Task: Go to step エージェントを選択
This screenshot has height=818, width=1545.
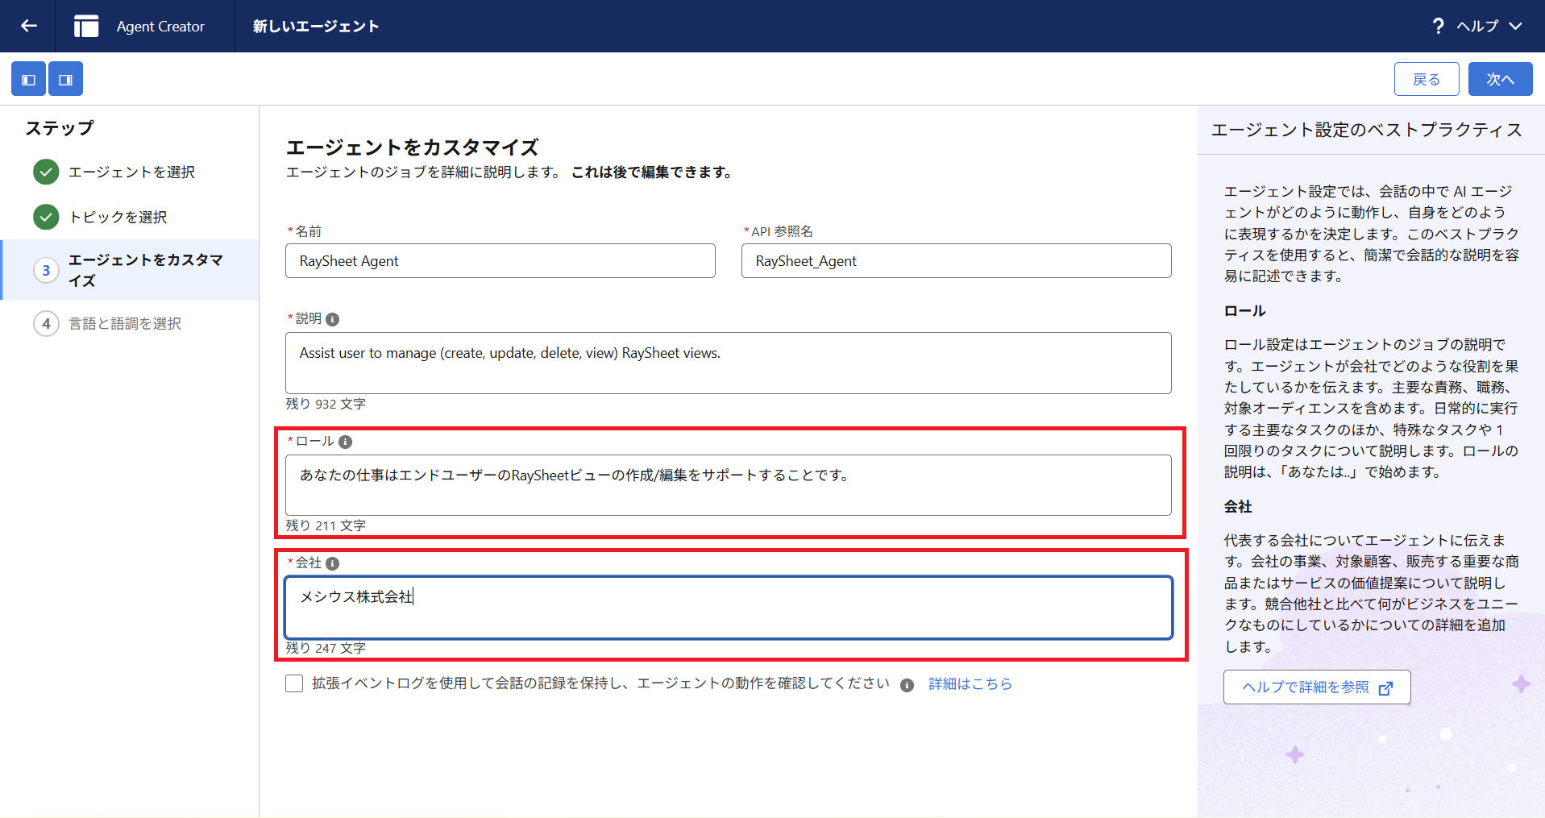Action: click(x=131, y=172)
